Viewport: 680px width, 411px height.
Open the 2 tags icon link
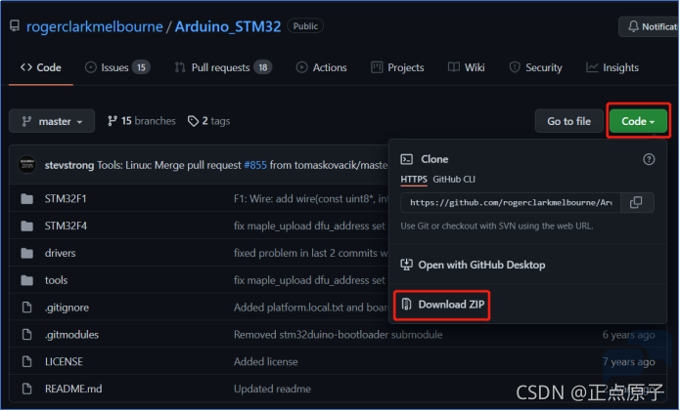pos(193,121)
